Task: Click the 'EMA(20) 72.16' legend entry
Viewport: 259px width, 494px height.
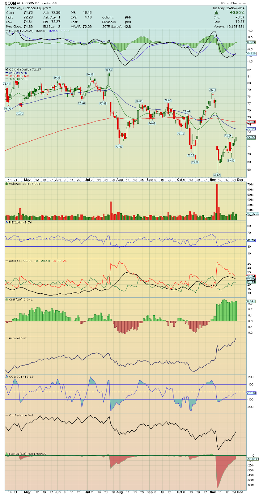Action: coord(18,79)
